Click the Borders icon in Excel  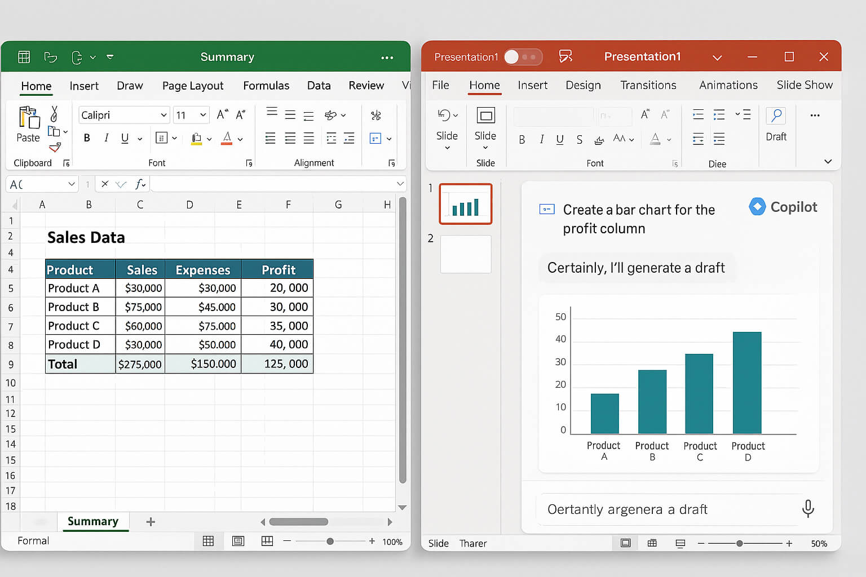tap(161, 138)
